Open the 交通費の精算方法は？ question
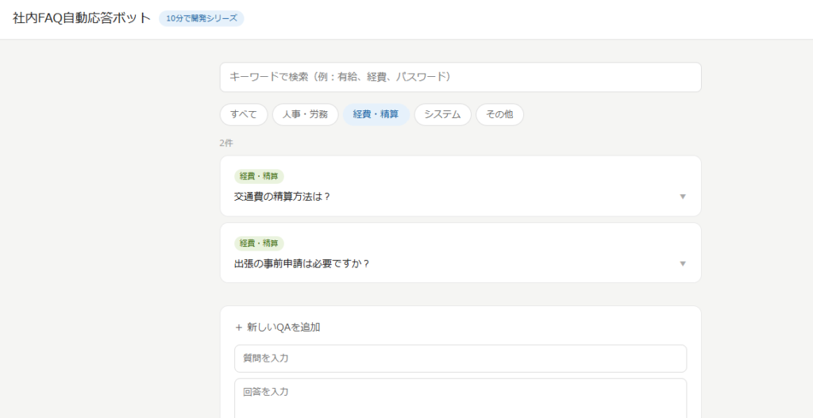The height and width of the screenshot is (418, 813). [x=282, y=197]
